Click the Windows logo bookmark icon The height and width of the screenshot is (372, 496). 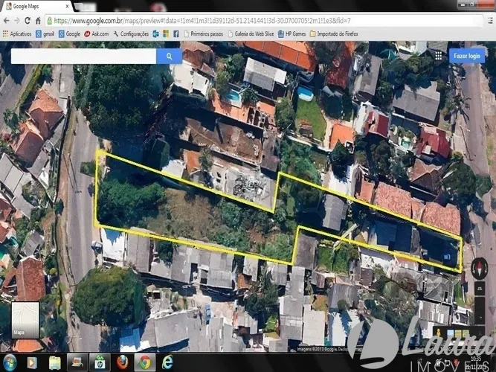click(x=166, y=34)
